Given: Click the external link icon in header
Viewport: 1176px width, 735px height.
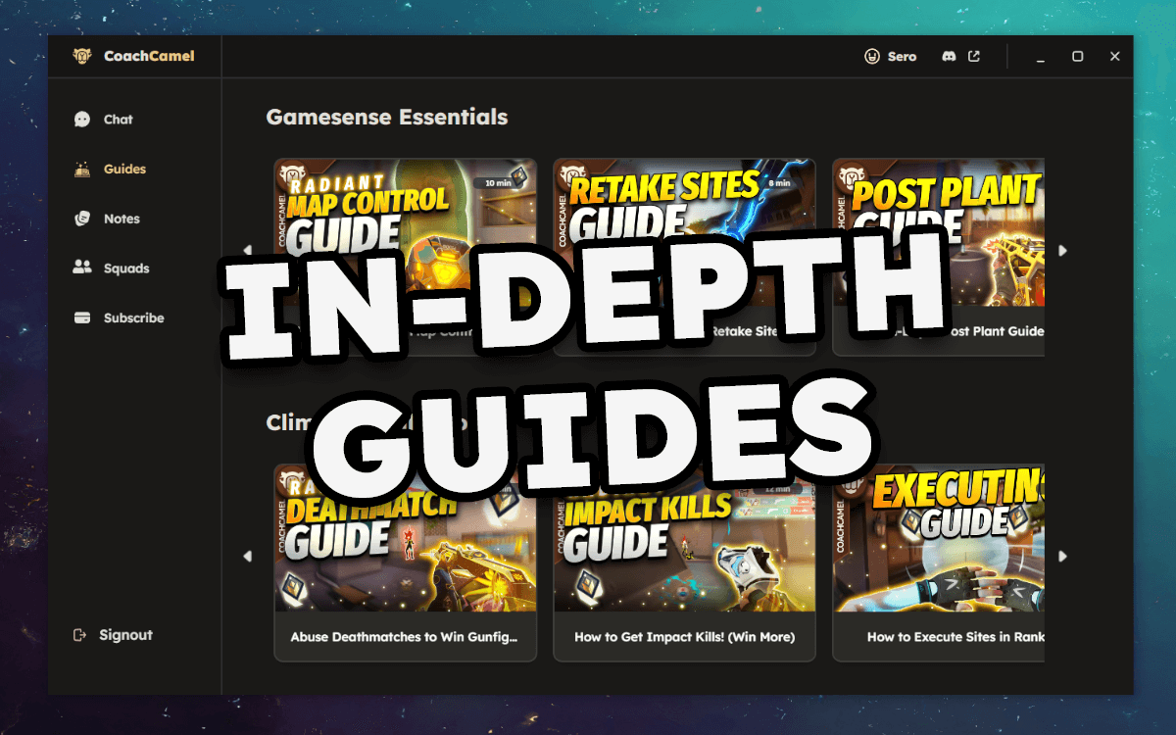Looking at the screenshot, I should pyautogui.click(x=974, y=56).
